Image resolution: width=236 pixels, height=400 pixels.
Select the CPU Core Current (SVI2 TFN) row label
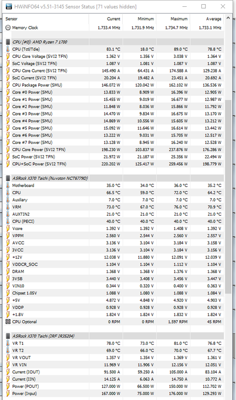click(x=39, y=71)
